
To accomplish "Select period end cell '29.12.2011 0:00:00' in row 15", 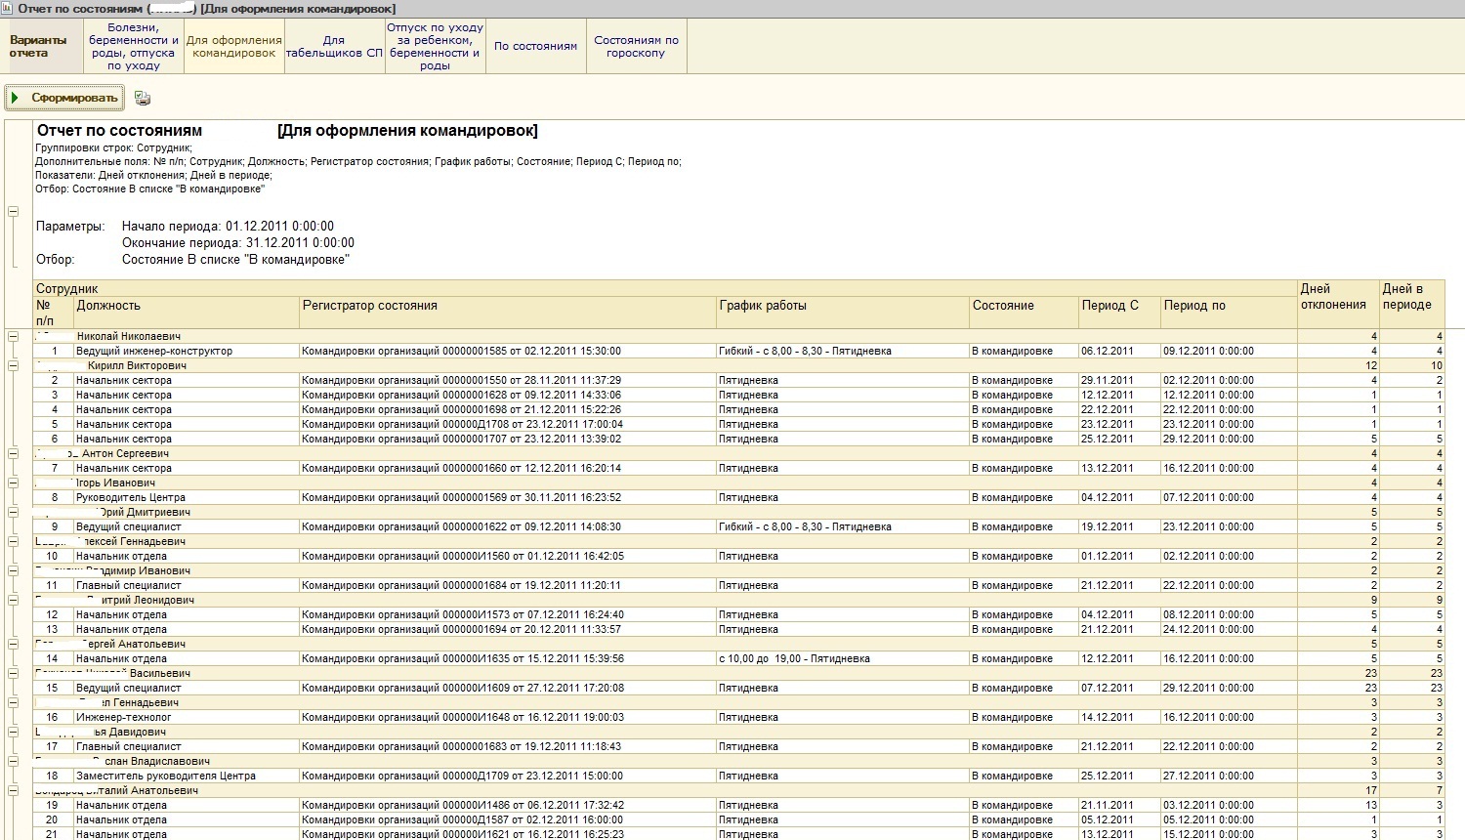I will 1229,688.
